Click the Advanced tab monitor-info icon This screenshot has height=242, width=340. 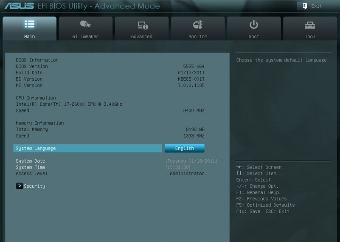pos(143,25)
